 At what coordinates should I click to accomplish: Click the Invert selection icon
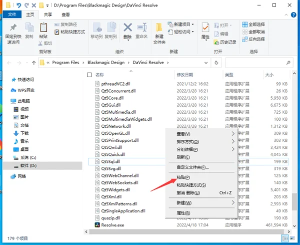pyautogui.click(x=244, y=39)
